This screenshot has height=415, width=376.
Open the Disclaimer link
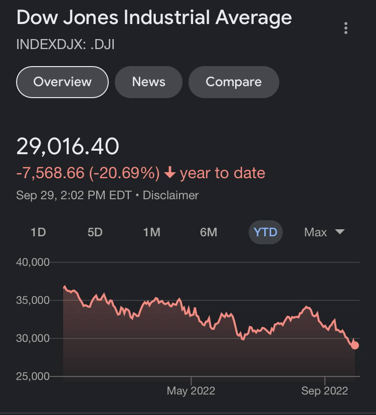(x=170, y=195)
